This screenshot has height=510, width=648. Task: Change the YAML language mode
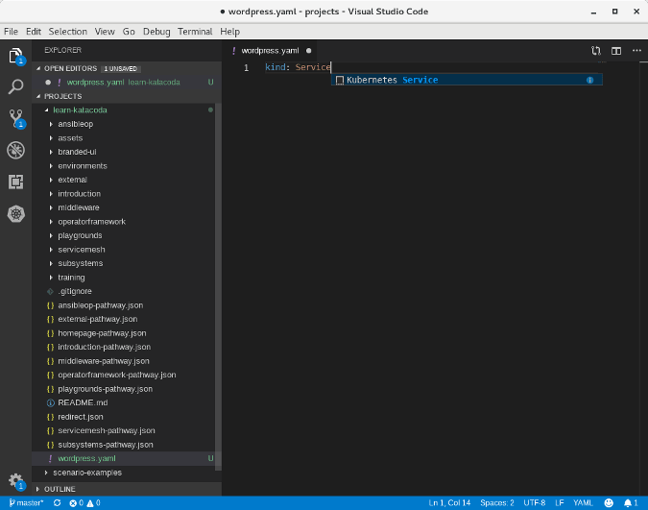tap(583, 502)
